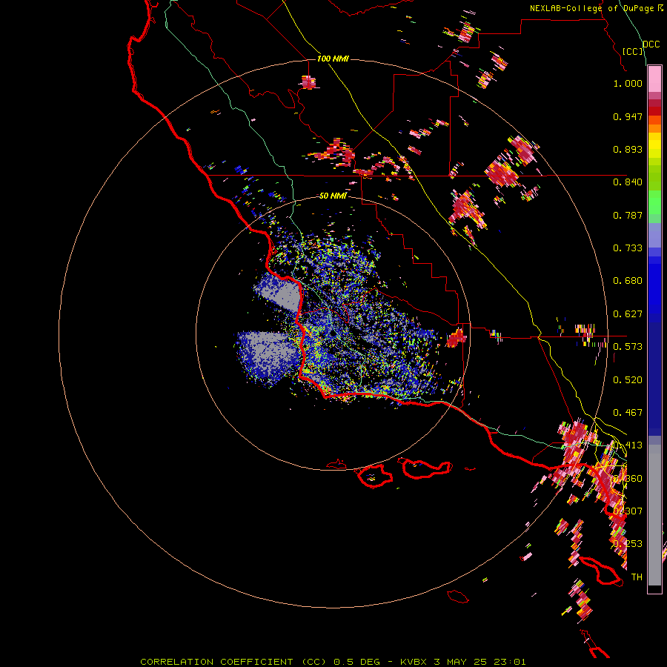This screenshot has width=667, height=667.
Task: Click the 0.680 legend value
Action: [x=628, y=281]
